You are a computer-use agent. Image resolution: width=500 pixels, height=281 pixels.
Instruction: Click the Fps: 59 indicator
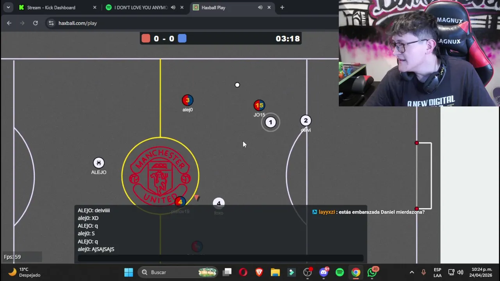point(12,257)
